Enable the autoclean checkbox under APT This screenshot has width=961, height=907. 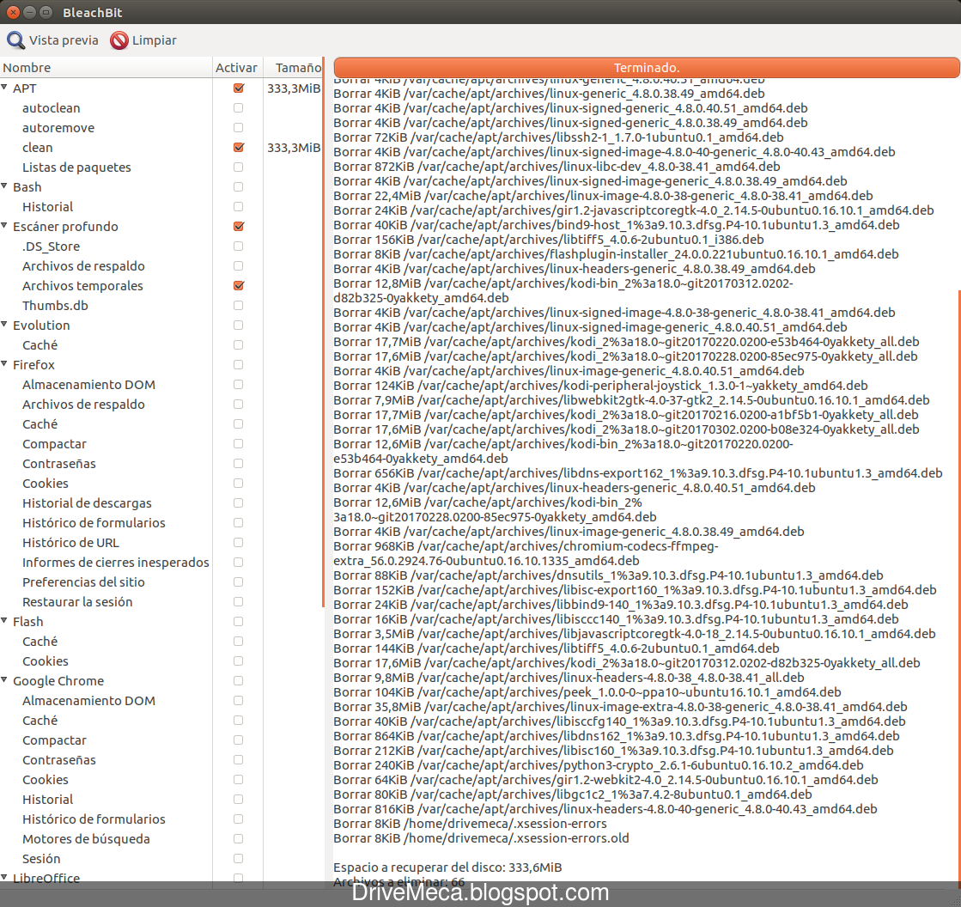[x=238, y=107]
